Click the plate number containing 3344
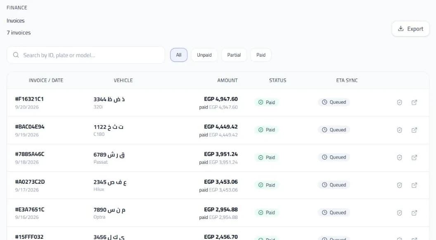This screenshot has width=436, height=240. pyautogui.click(x=109, y=99)
